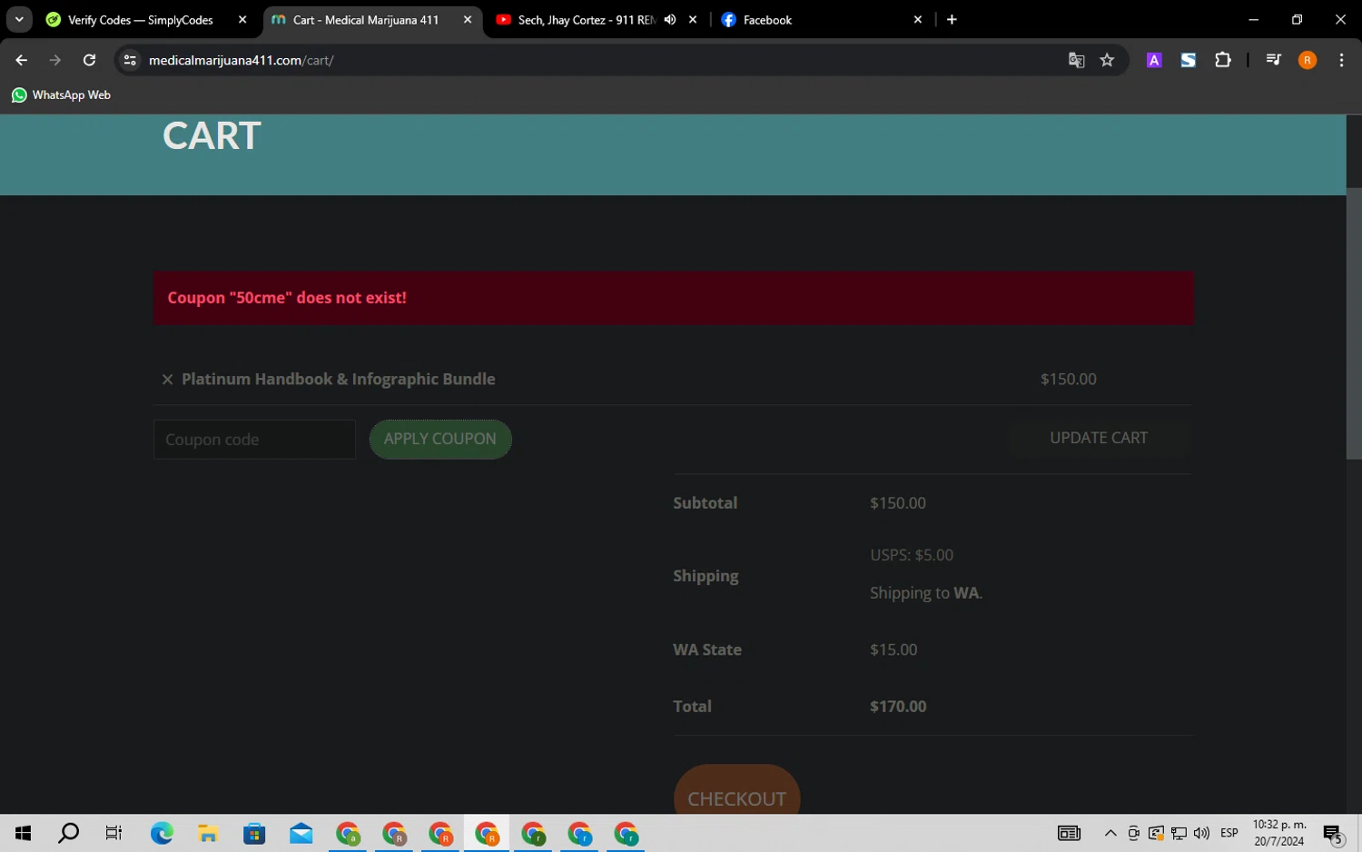Open File Explorer from taskbar
This screenshot has width=1362, height=852.
(208, 833)
